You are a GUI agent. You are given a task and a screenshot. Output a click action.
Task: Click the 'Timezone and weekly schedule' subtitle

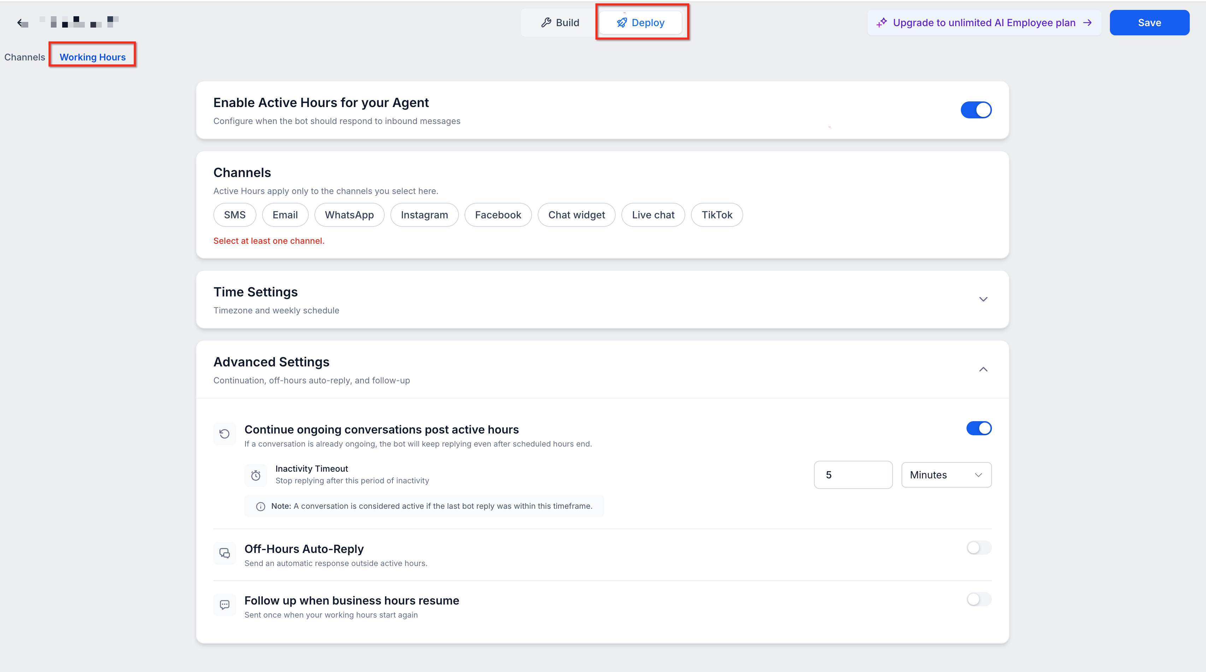click(x=276, y=311)
